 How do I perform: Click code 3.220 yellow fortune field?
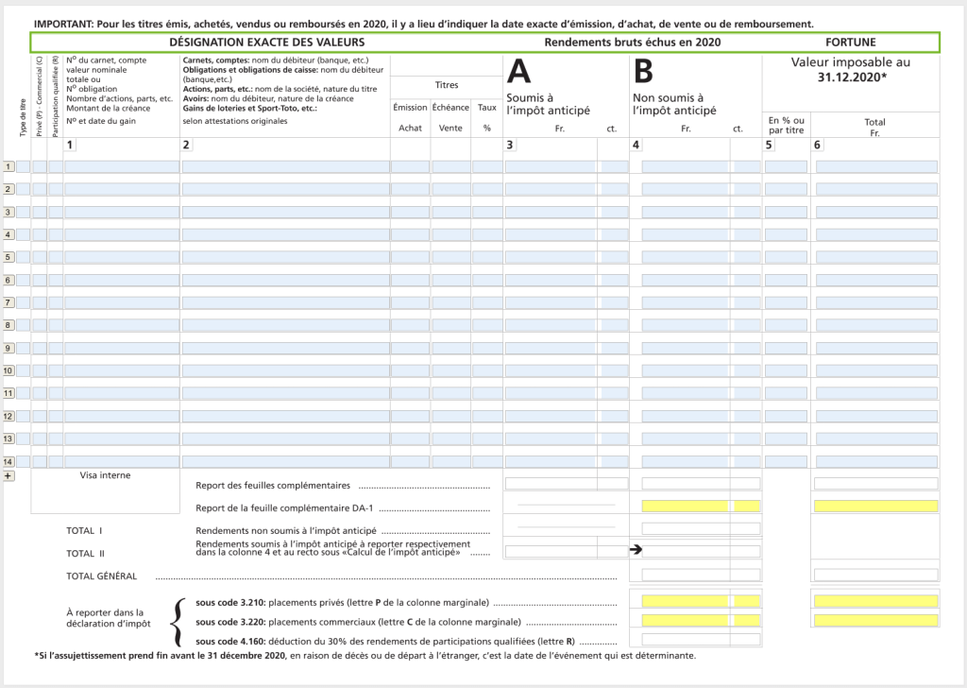point(876,620)
